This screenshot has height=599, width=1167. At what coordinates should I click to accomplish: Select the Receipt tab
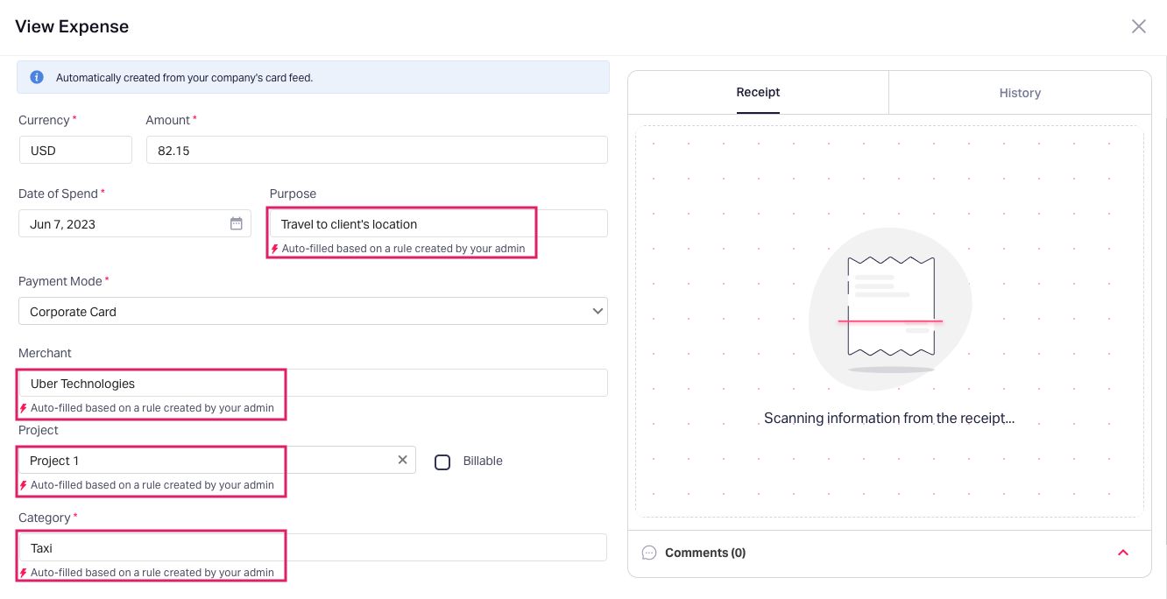[758, 93]
